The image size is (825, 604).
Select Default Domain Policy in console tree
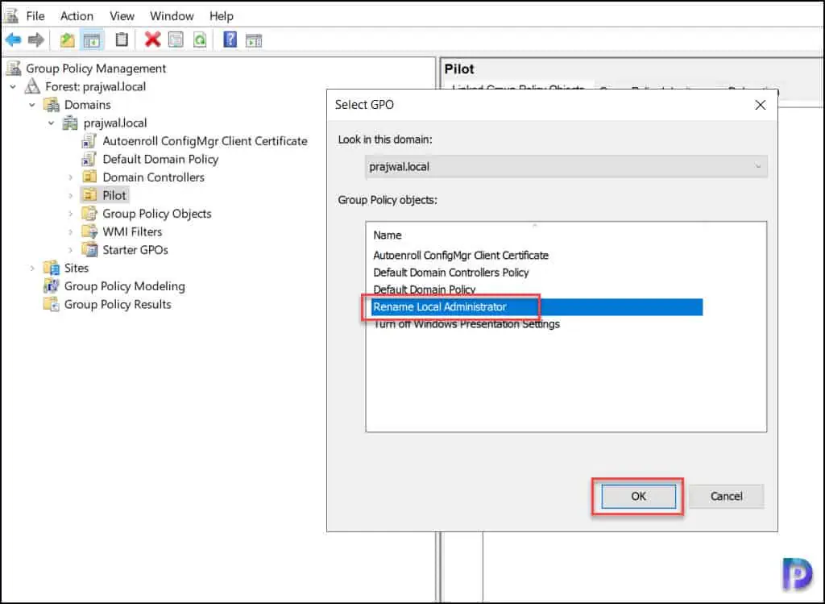[160, 159]
